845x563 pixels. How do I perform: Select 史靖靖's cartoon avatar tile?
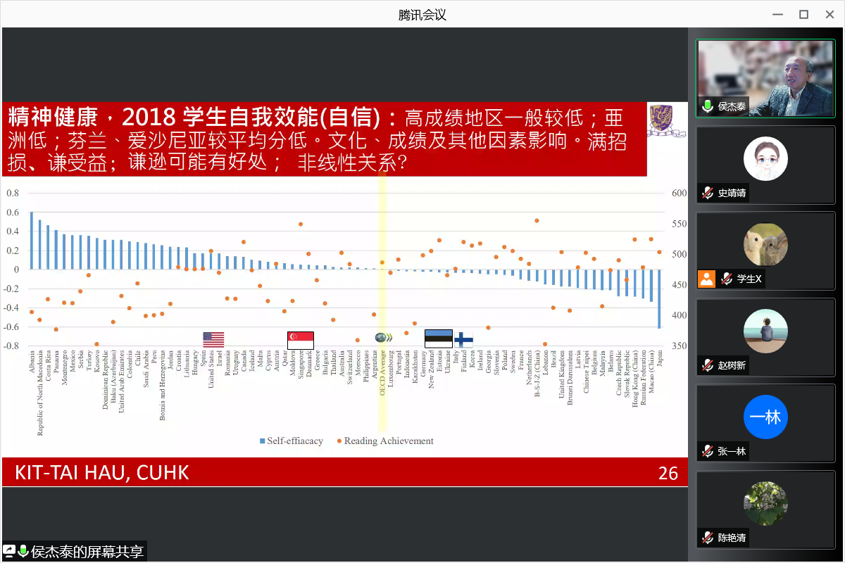[x=765, y=159]
